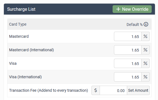Click the Set Amount button
The height and width of the screenshot is (100, 158).
pos(138,90)
